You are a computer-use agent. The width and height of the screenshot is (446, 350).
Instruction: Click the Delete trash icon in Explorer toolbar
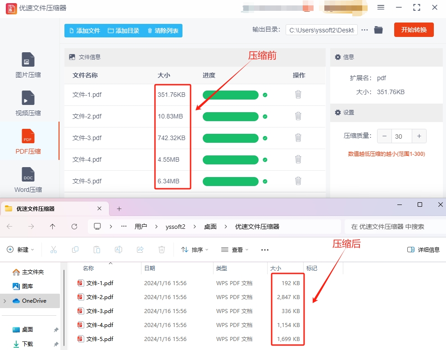162,250
